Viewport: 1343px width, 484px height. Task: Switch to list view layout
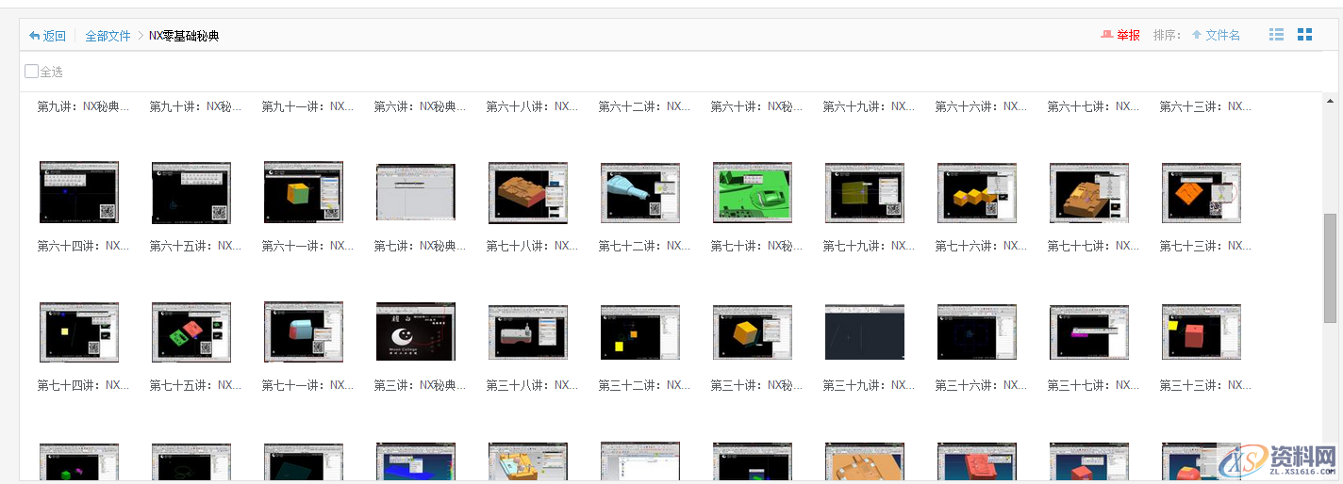pos(1276,35)
